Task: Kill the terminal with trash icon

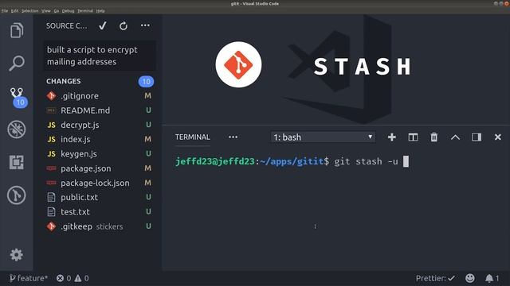Action: tap(433, 137)
